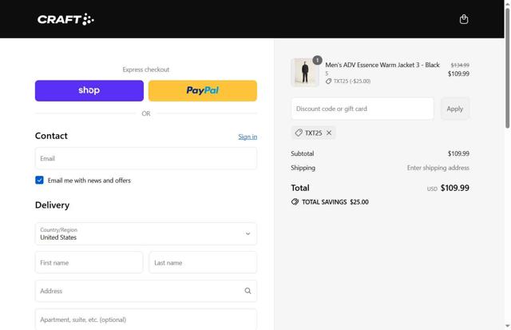Click the Enter shipping address text
This screenshot has height=330, width=511.
[x=438, y=168]
